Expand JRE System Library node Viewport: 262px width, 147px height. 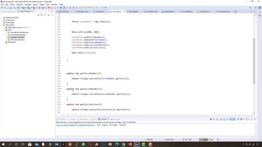click(4, 27)
